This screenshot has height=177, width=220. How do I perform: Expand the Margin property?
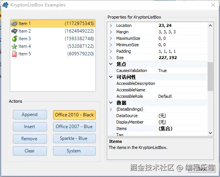pos(111,32)
